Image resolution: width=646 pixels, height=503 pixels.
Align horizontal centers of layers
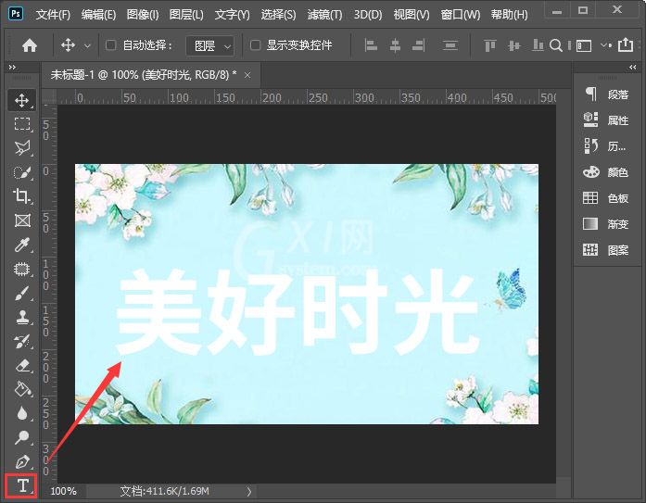point(395,45)
